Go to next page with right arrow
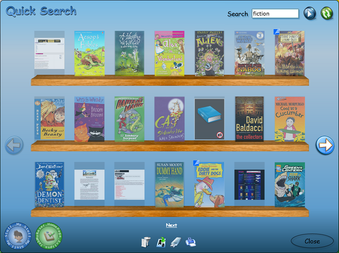339x253 pixels. coord(325,144)
